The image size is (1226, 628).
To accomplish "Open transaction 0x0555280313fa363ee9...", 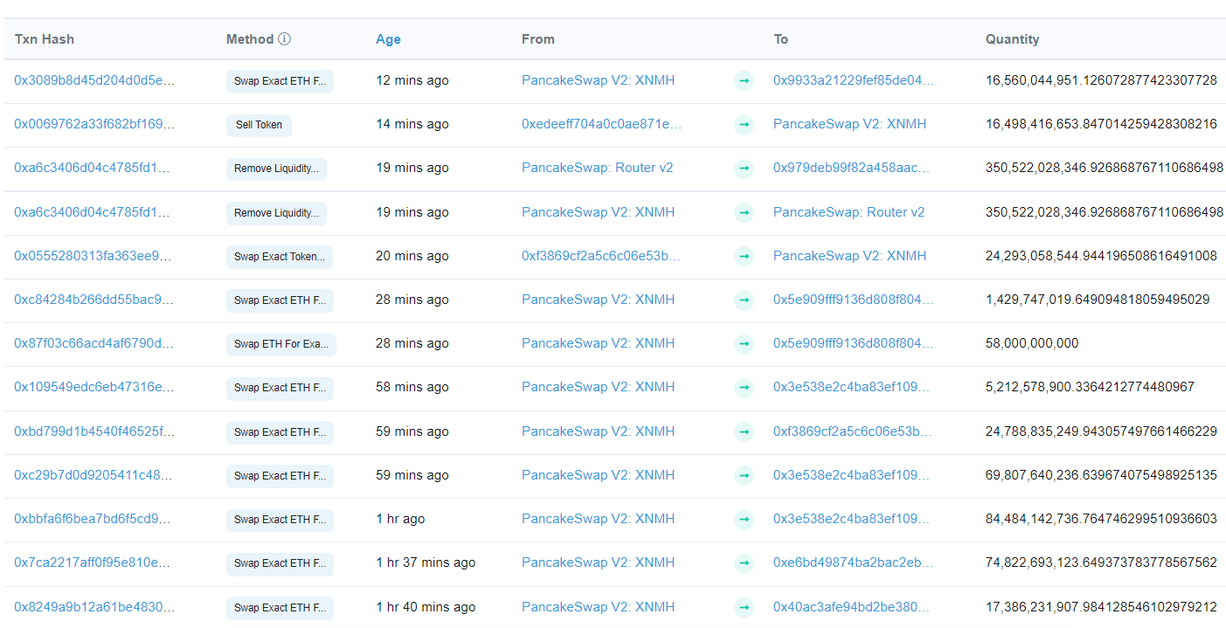I will pyautogui.click(x=94, y=256).
